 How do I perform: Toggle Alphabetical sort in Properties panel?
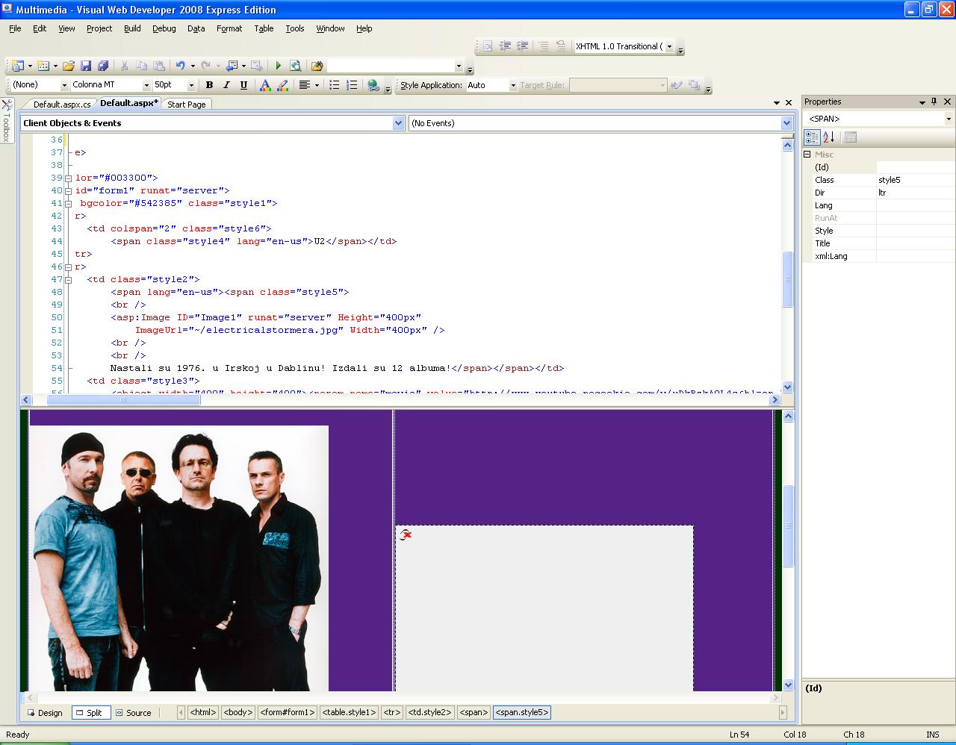coord(829,137)
